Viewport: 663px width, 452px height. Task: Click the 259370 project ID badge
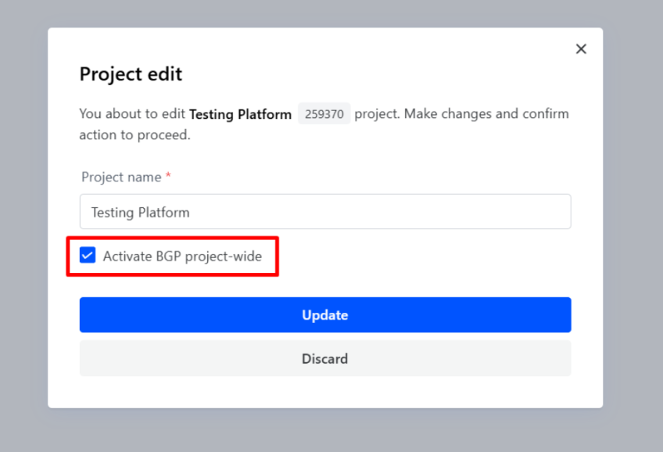[x=324, y=114]
